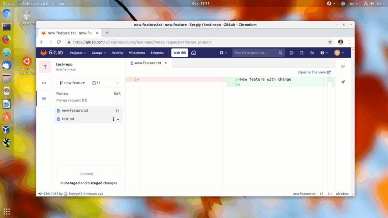
Task: Open the test.txt three-dot actions menu
Action: click(x=114, y=119)
